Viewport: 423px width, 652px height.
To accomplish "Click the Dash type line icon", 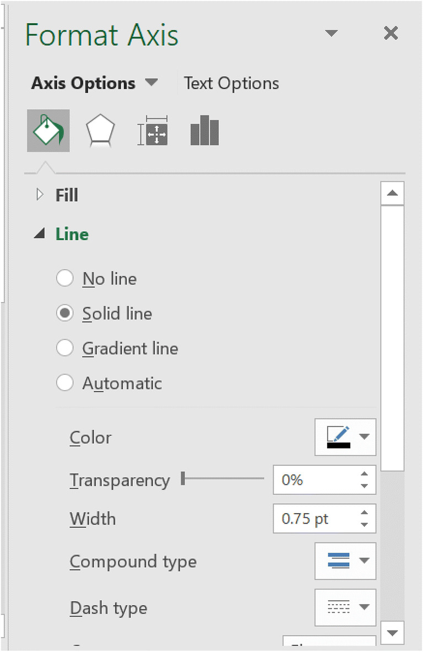I will coord(338,607).
